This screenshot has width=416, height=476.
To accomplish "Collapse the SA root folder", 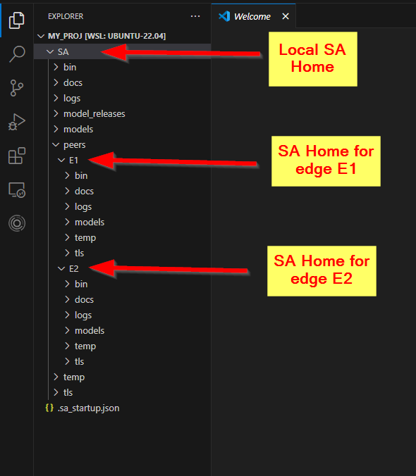I will tap(123, 51).
